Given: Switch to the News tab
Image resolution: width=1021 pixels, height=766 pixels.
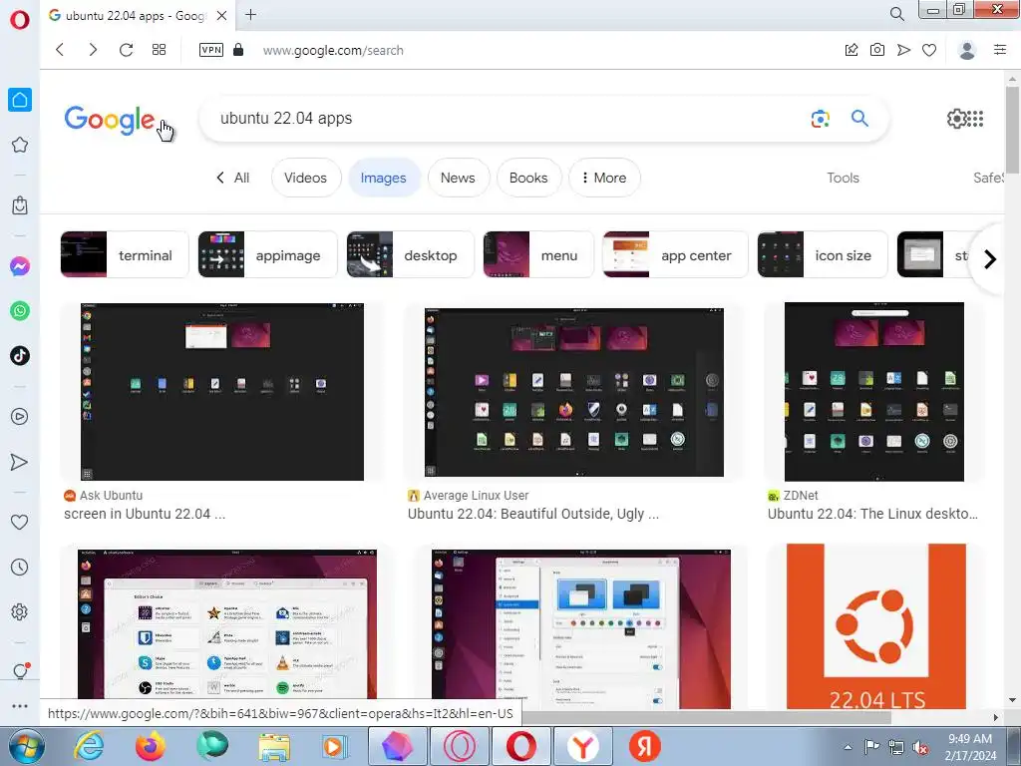Looking at the screenshot, I should point(458,178).
